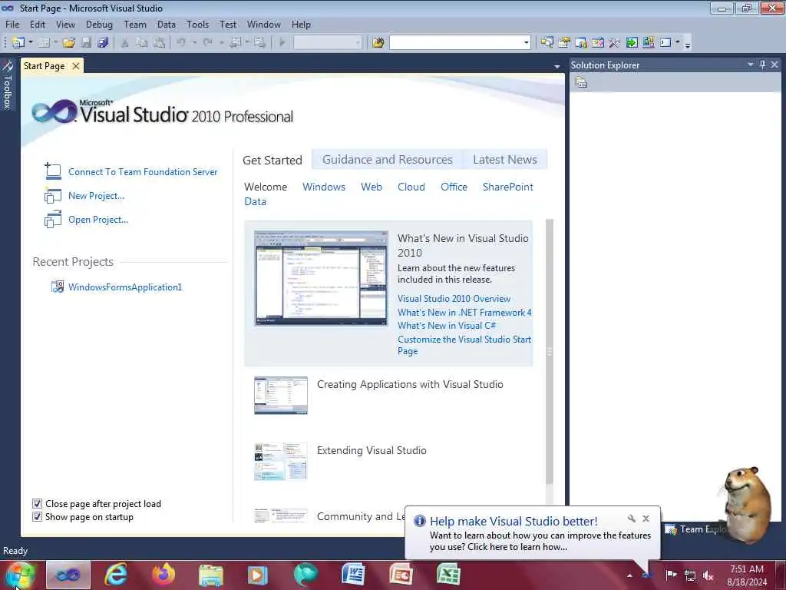Click the What's New in Visual Studio thumbnail
This screenshot has width=786, height=590.
coord(321,278)
